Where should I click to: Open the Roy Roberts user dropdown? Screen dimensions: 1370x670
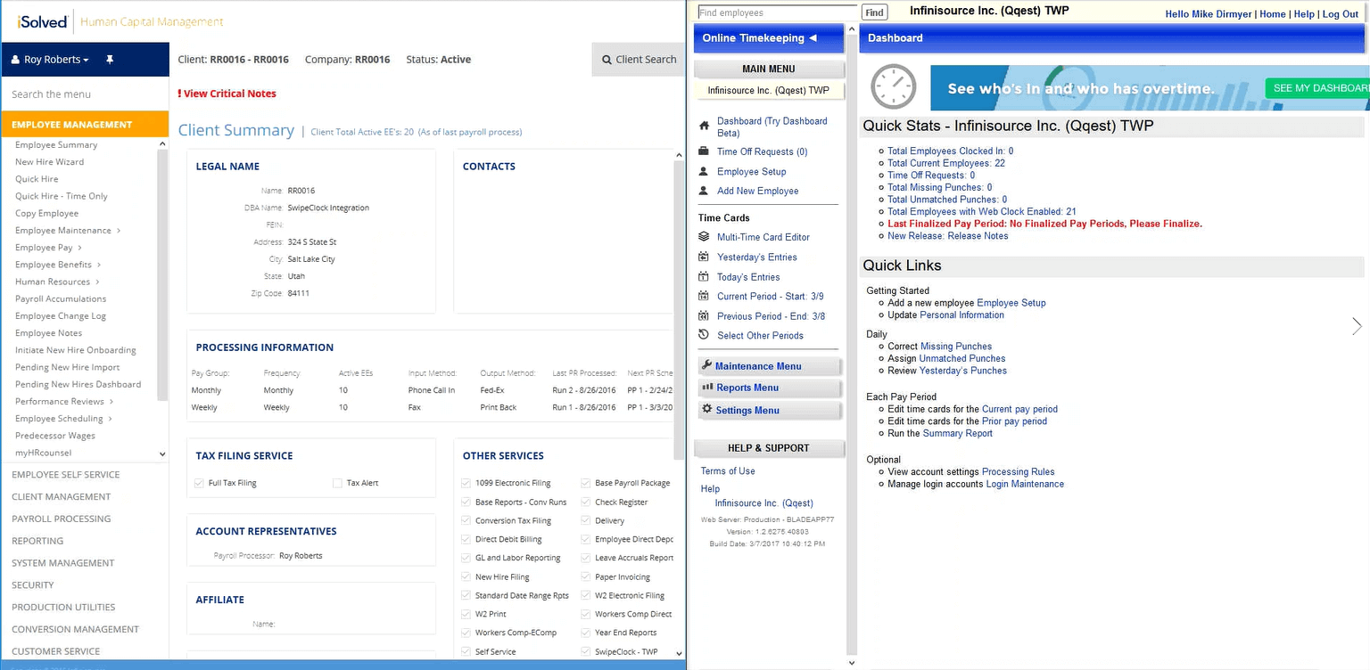click(49, 58)
